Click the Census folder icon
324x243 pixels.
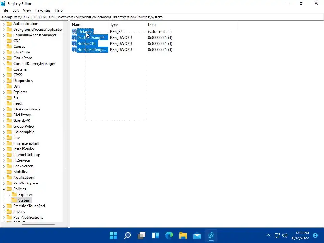[9, 47]
